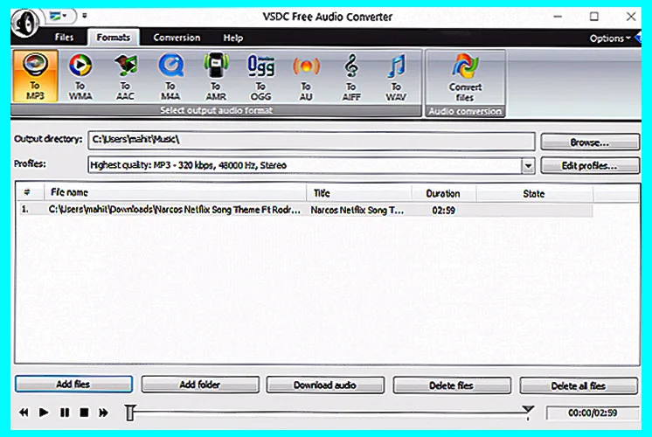The image size is (652, 437).
Task: Click the rewind playback button
Action: 24,412
